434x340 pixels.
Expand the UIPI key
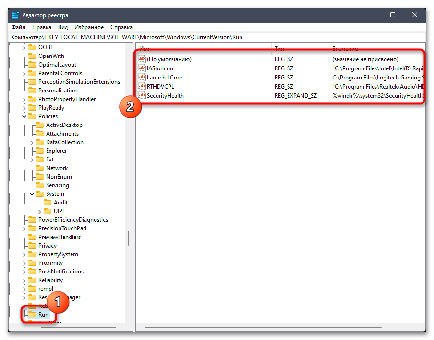39,211
